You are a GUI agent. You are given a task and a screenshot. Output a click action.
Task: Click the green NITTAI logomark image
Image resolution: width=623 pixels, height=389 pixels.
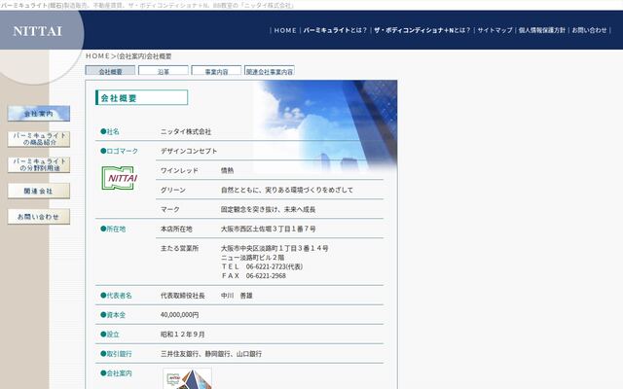click(120, 178)
